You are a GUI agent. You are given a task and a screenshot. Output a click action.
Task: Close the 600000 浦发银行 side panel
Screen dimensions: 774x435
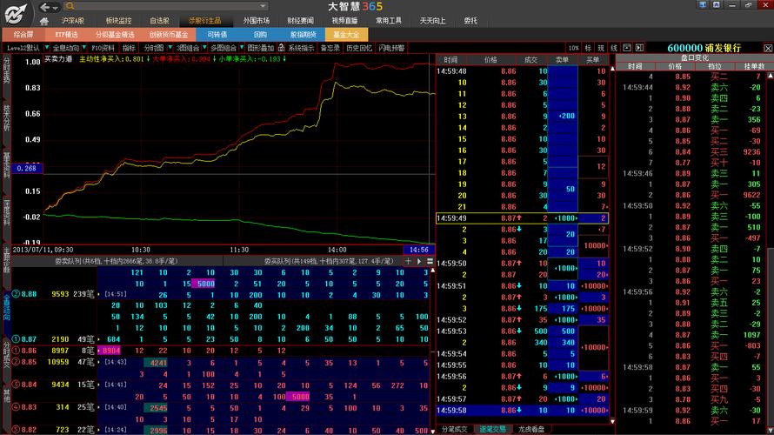tap(768, 48)
